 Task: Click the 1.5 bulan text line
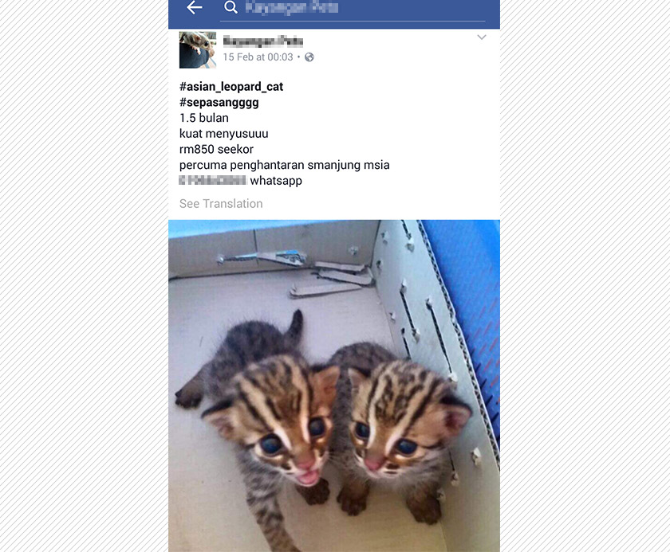204,118
